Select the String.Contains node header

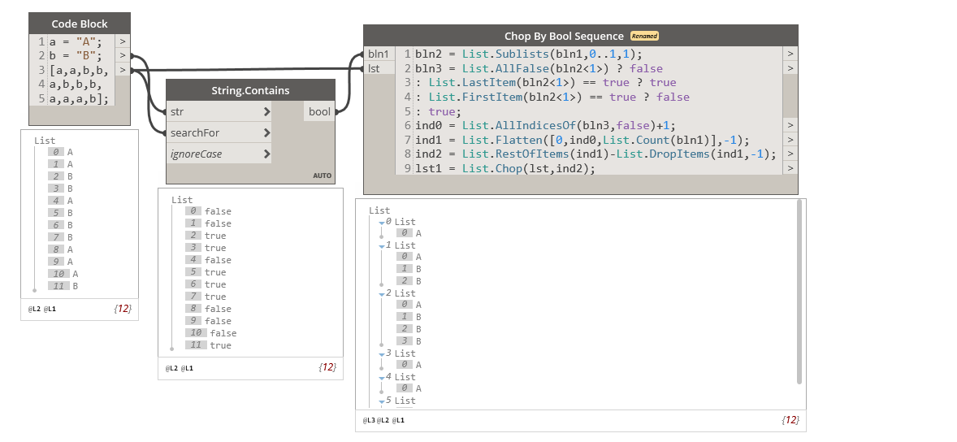(x=250, y=90)
